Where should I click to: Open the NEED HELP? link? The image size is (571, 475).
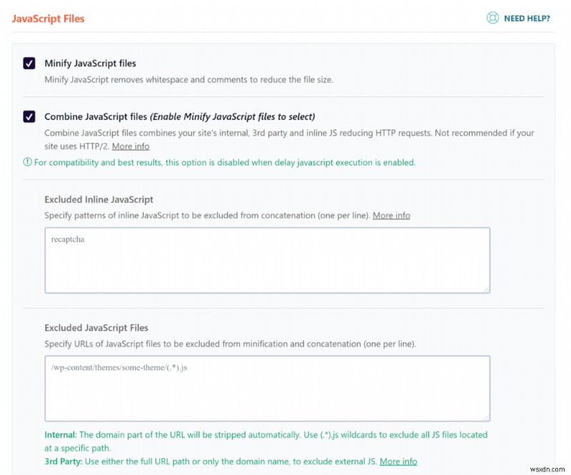(526, 19)
